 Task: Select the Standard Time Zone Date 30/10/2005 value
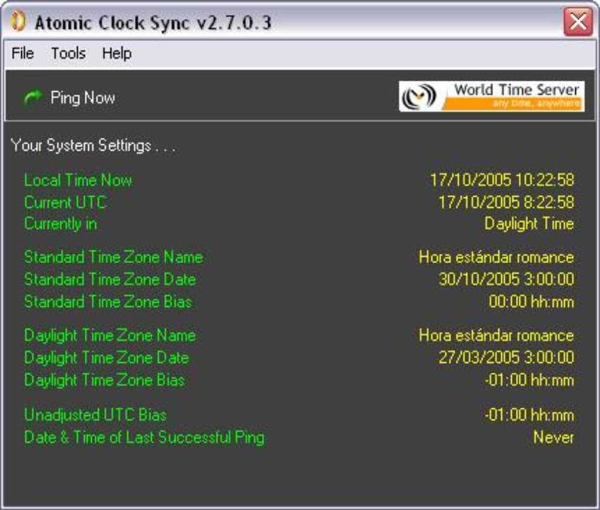[506, 279]
